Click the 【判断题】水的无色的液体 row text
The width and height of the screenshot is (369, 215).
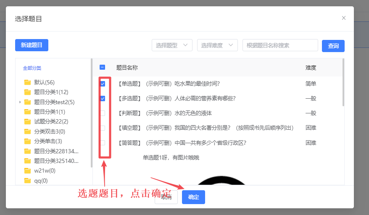(x=164, y=113)
